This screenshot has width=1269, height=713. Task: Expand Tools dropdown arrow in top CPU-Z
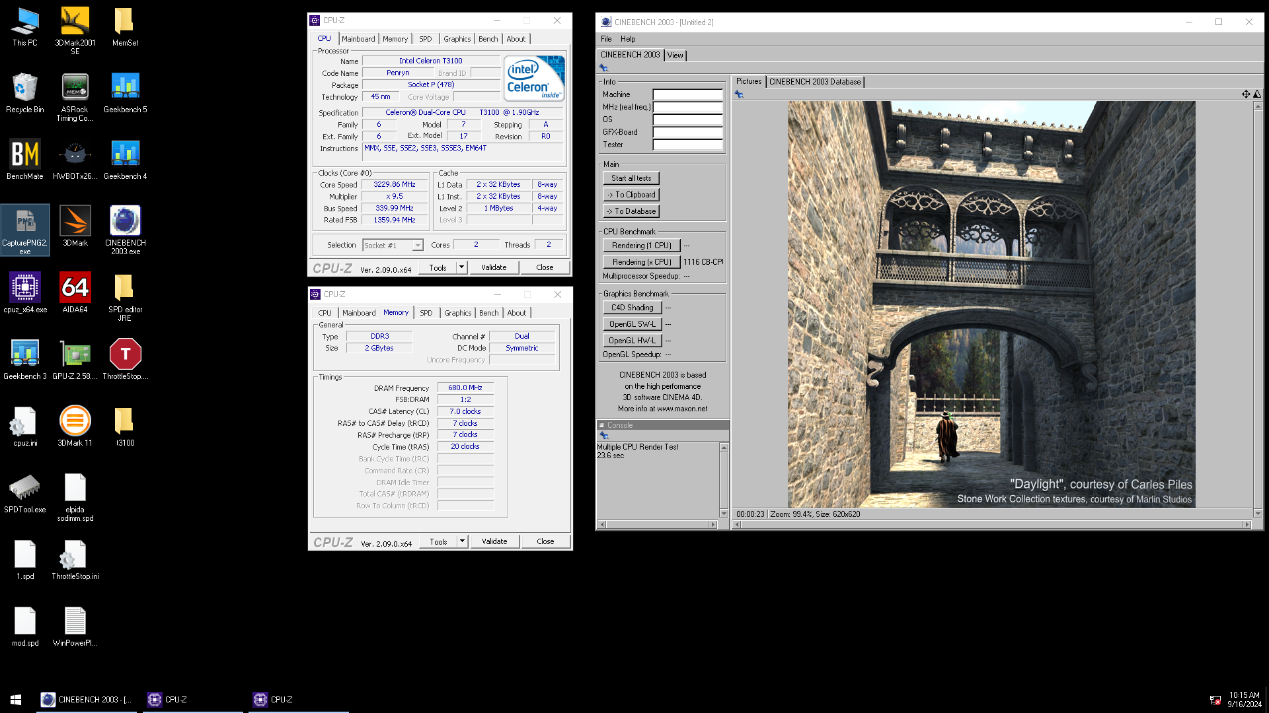[462, 267]
